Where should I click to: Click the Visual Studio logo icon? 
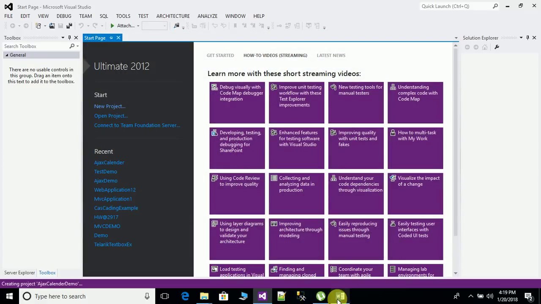(x=8, y=7)
